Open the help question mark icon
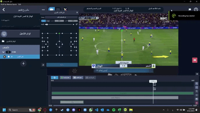 pyautogui.click(x=196, y=10)
